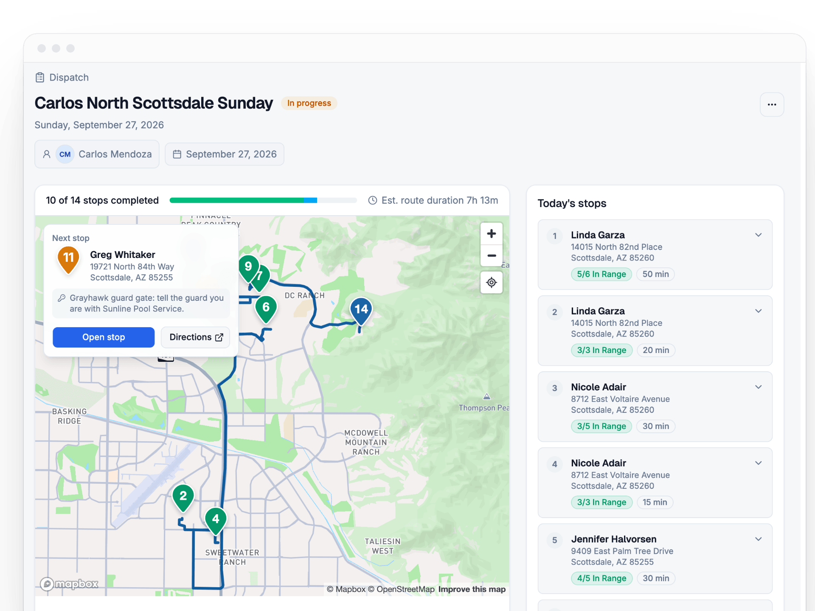Click the In progress status badge
Screen dimensions: 815x611
point(309,103)
